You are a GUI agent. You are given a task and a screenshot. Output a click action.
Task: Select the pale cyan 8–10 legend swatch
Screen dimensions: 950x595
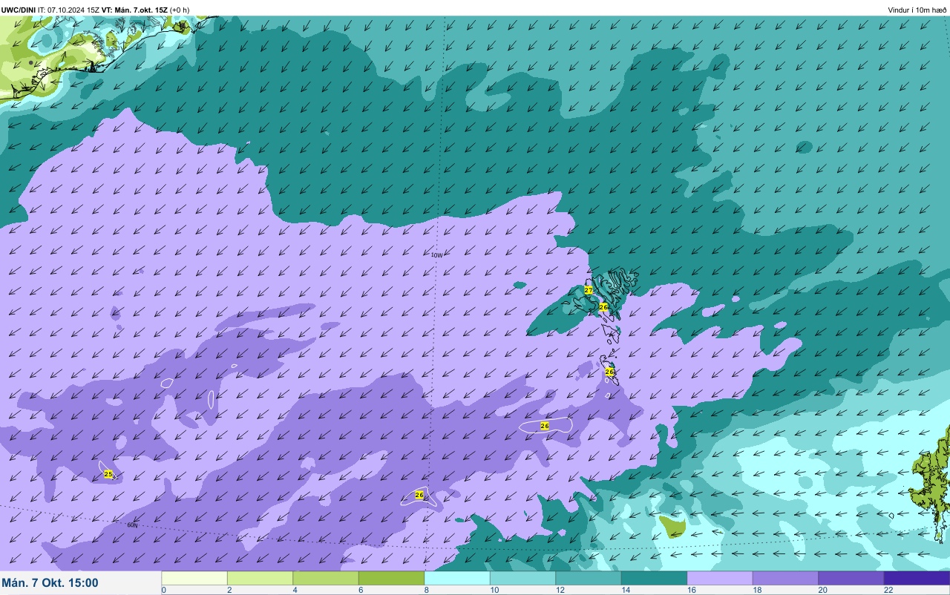[x=457, y=578]
